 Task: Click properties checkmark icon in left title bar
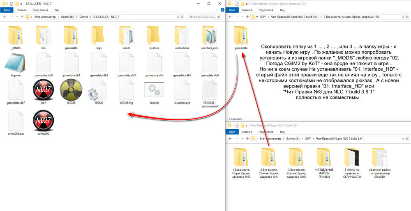(11, 3)
